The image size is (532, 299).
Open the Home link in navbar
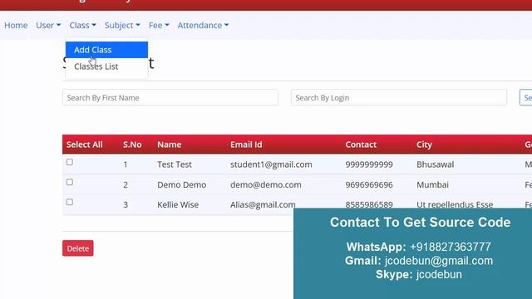(16, 26)
